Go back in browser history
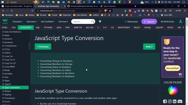 tap(3, 11)
